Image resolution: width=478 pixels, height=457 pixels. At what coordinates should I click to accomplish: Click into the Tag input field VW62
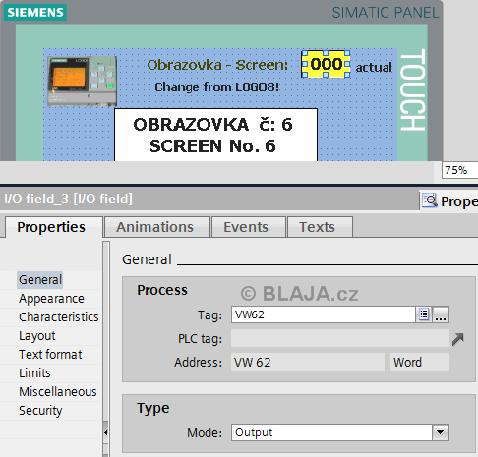coord(324,314)
